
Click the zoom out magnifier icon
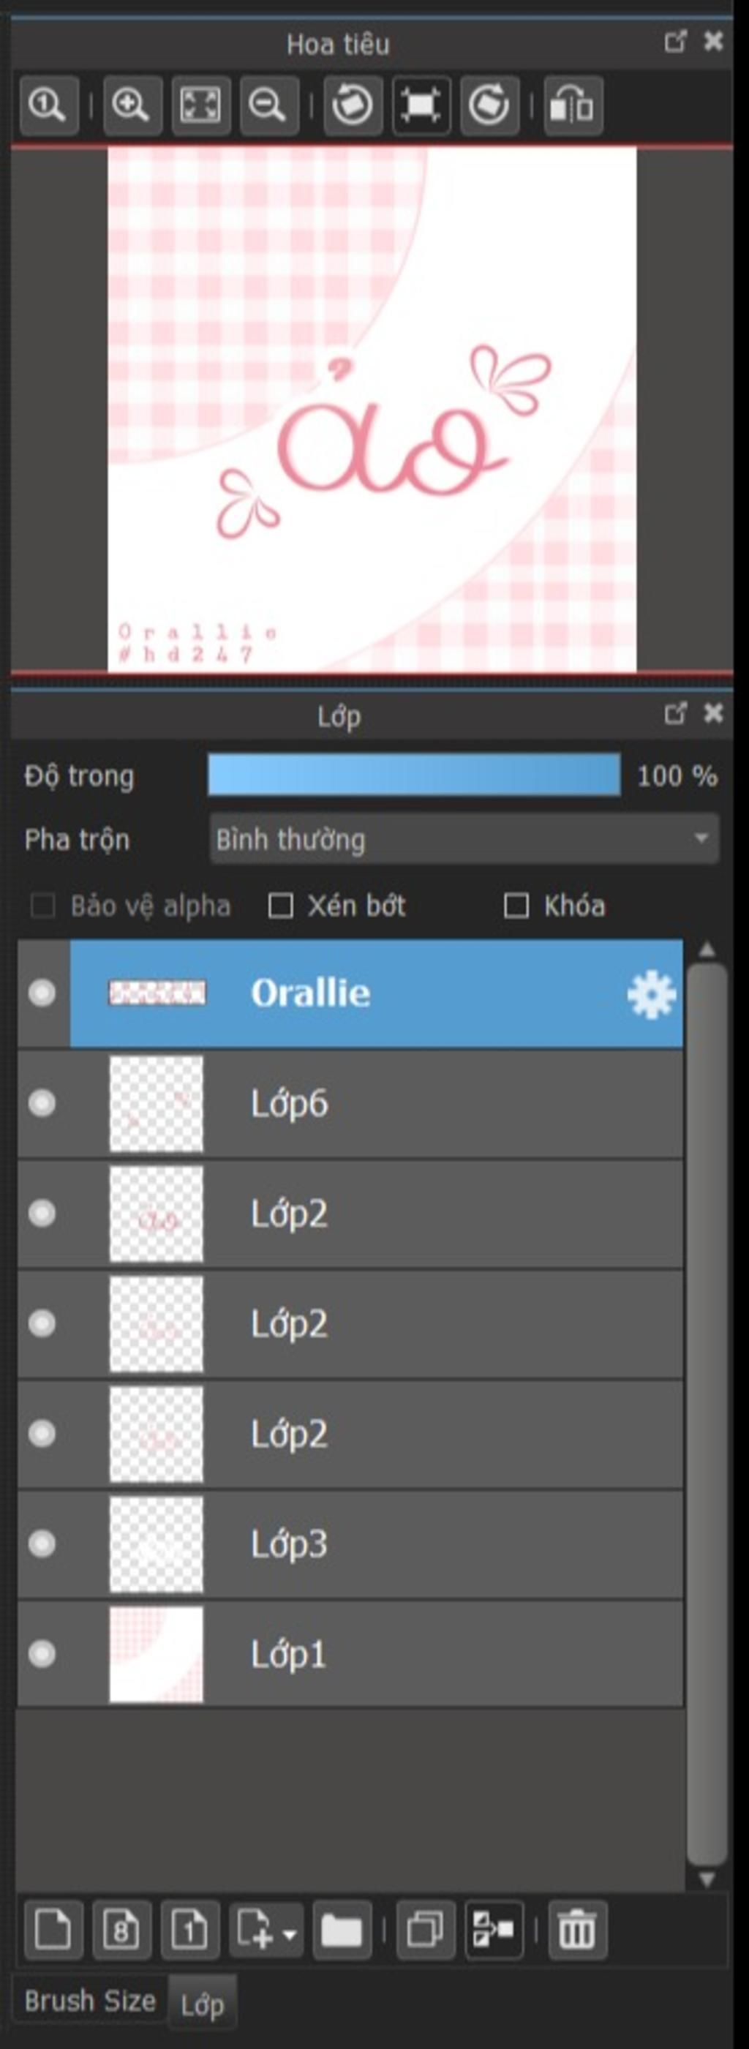[x=268, y=105]
